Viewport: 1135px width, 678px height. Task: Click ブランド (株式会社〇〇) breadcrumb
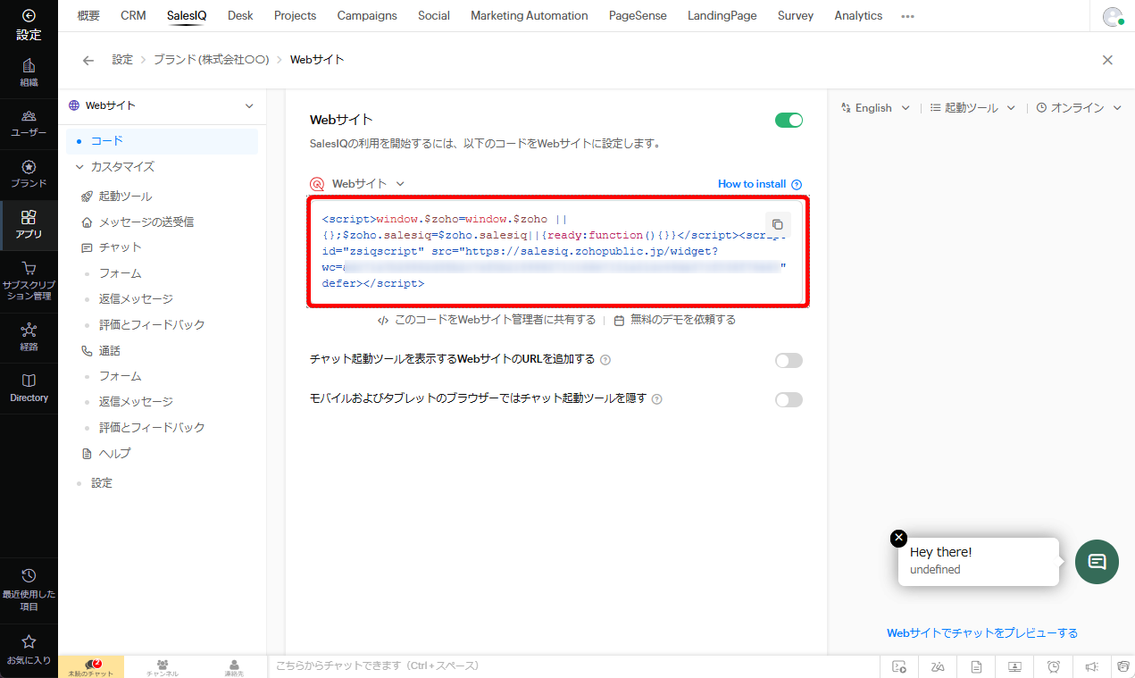coord(210,60)
